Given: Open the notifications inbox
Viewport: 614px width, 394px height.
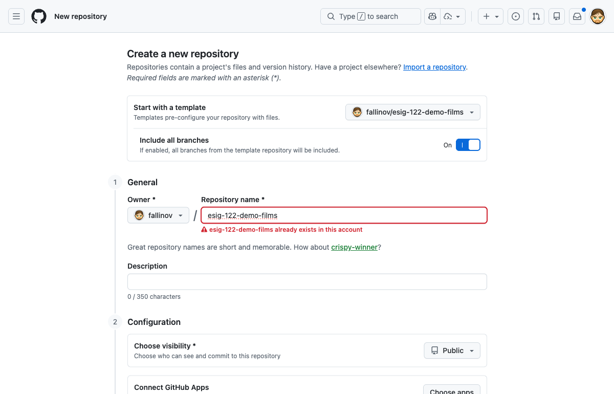Looking at the screenshot, I should pyautogui.click(x=577, y=16).
